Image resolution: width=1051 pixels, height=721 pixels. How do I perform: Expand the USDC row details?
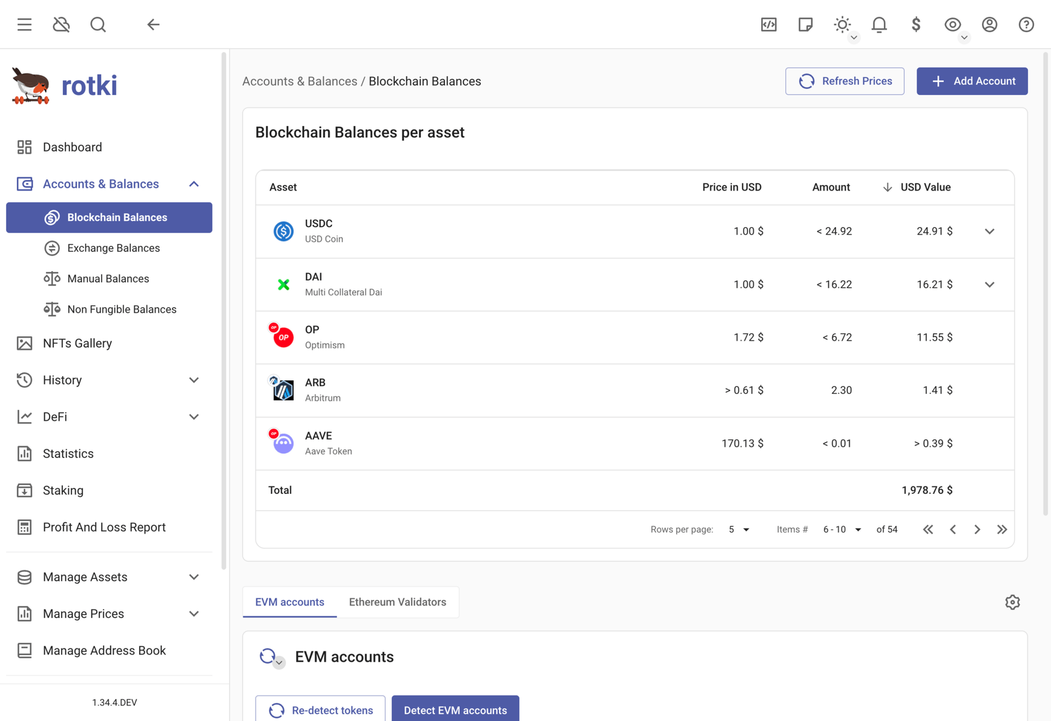(990, 231)
